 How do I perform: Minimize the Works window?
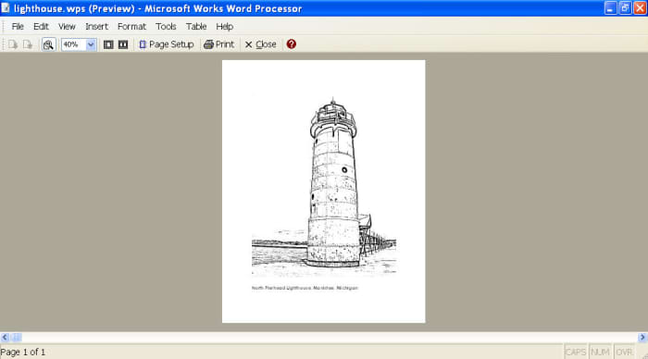pyautogui.click(x=610, y=7)
